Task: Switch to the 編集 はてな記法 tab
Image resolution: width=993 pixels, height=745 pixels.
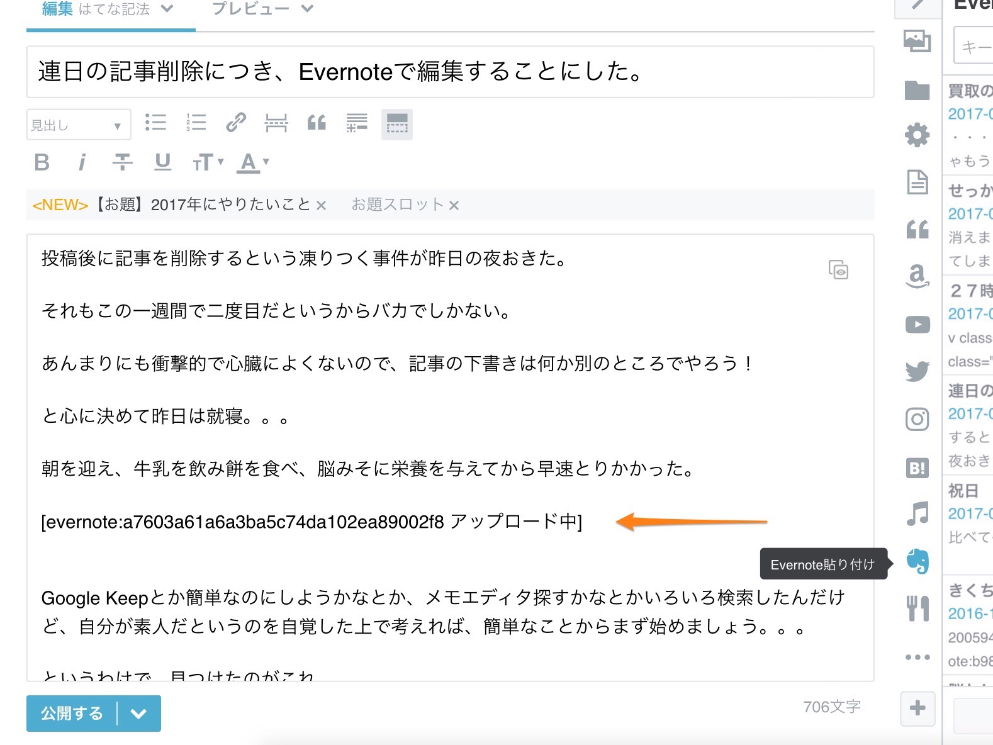Action: coord(96,9)
